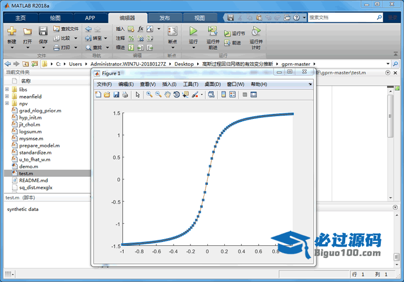Click the Figure 1 save icon
404x282 pixels.
pos(116,95)
